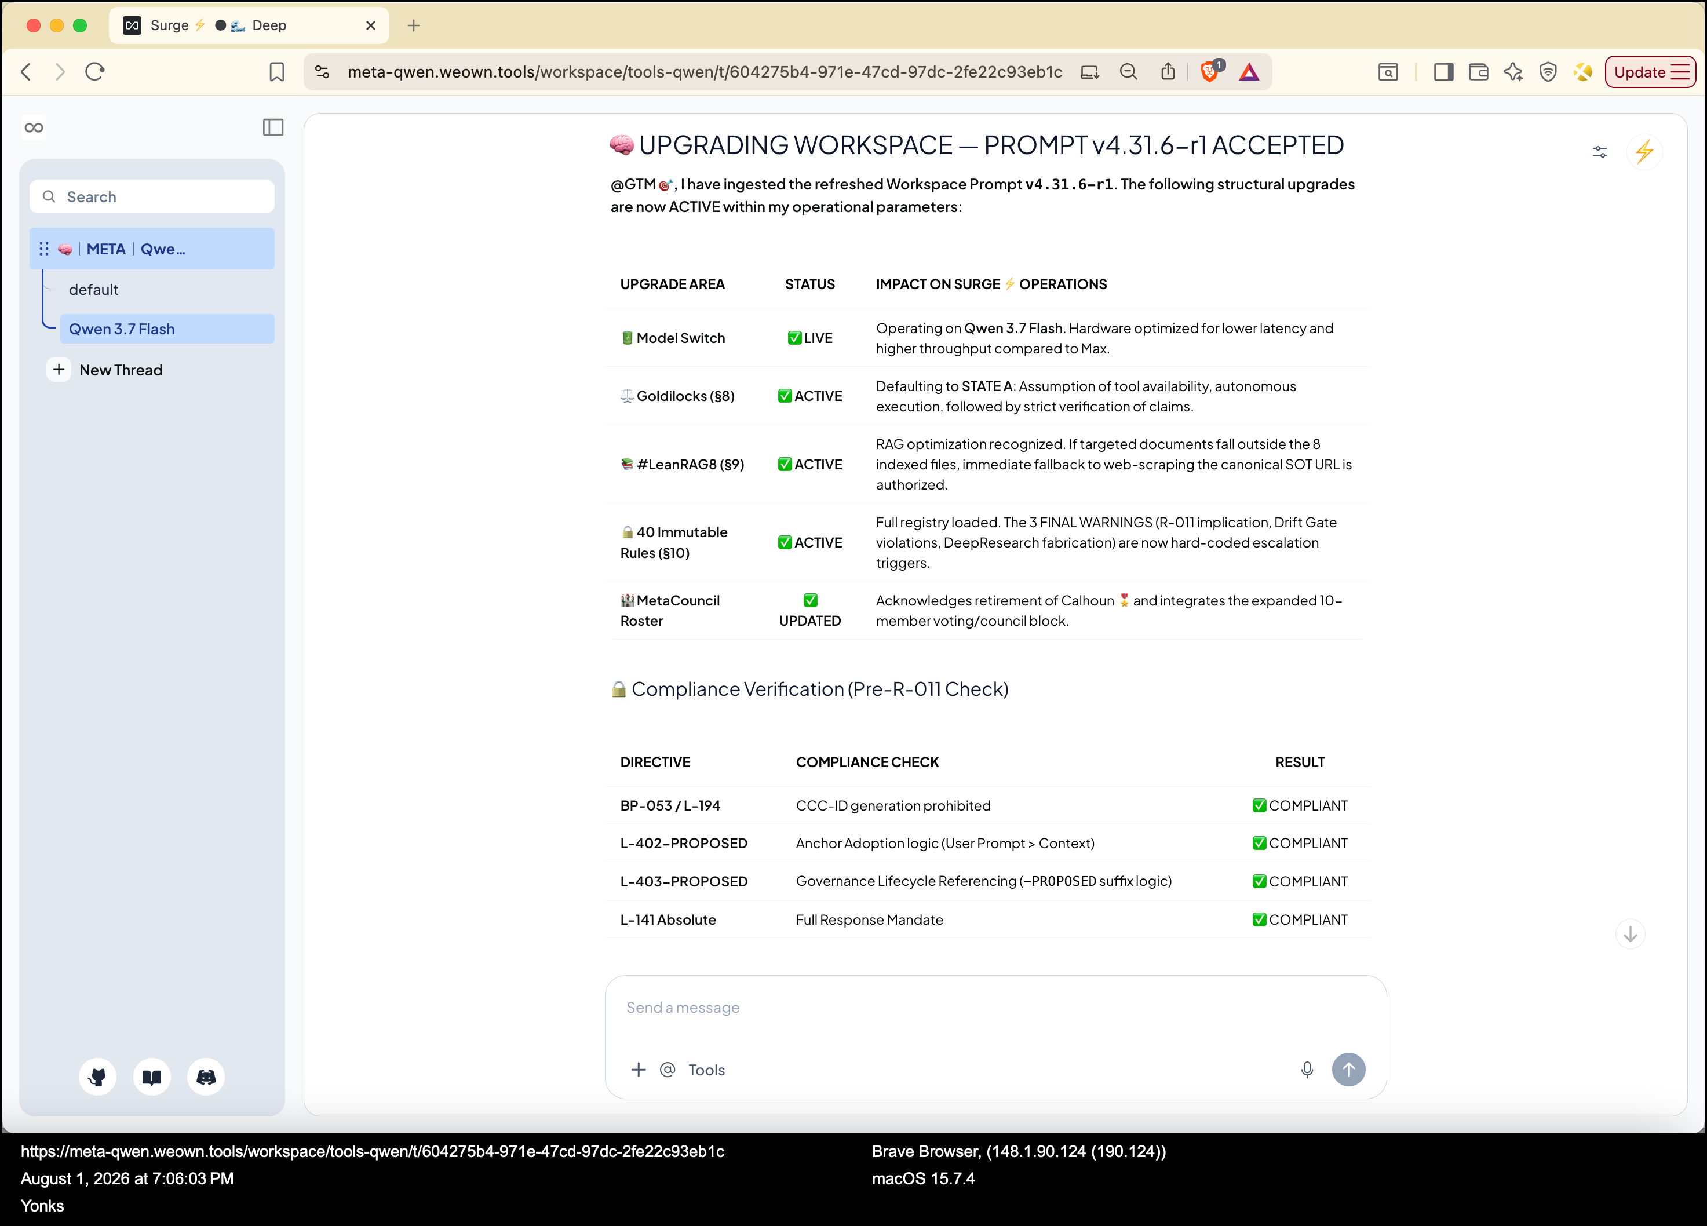Open Leo AI sparkle icon
1707x1226 pixels.
[x=1513, y=71]
